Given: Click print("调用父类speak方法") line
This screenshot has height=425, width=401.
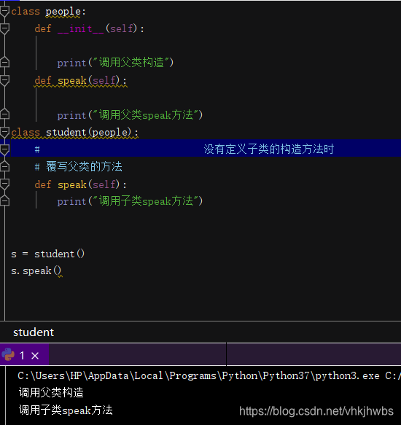Looking at the screenshot, I should [130, 115].
